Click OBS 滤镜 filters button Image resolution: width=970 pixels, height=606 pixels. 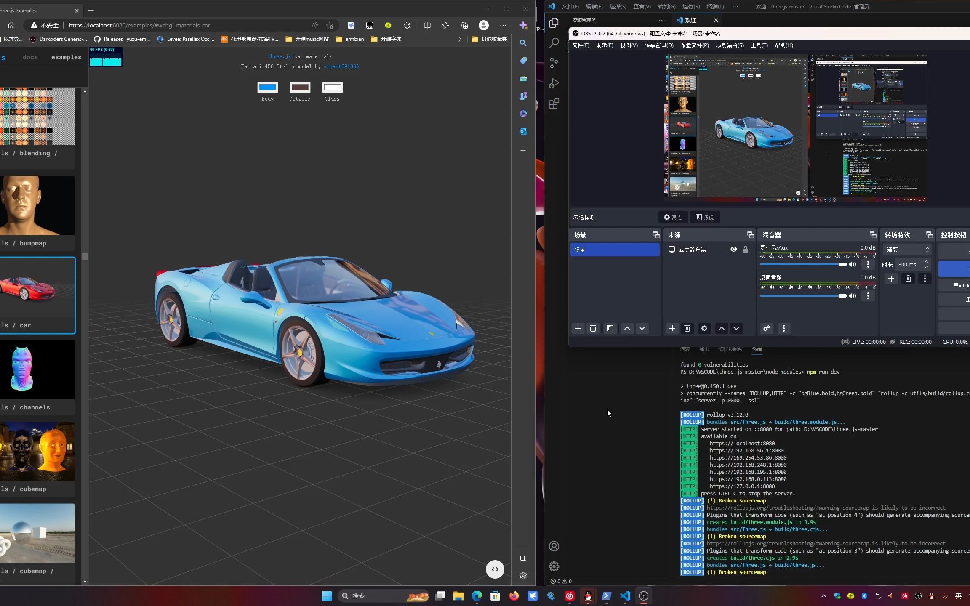coord(705,217)
